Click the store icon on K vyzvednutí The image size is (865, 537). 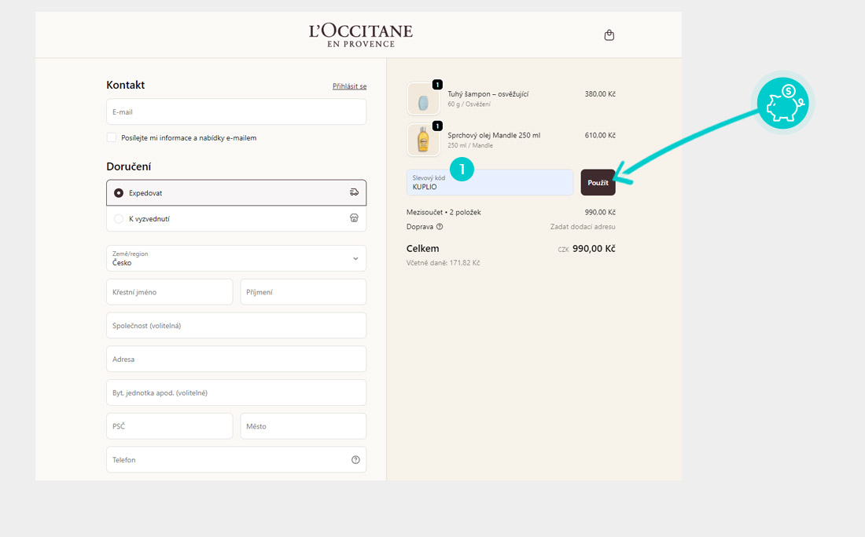coord(354,219)
